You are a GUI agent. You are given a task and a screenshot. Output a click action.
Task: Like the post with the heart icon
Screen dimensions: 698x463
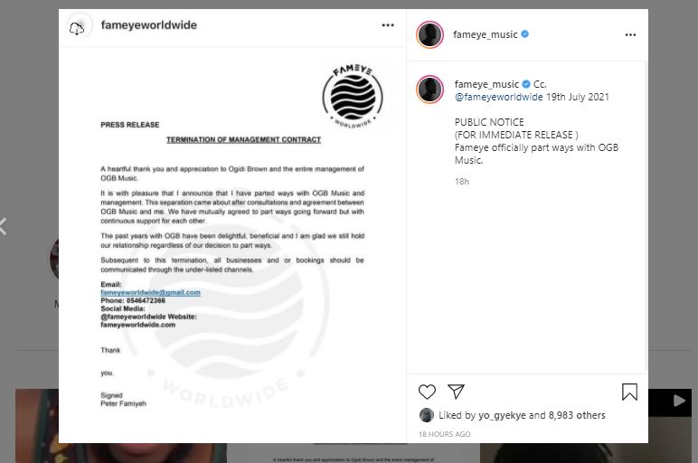[427, 392]
